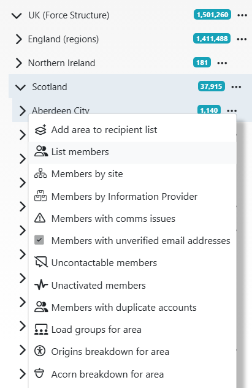
Task: Click the 1,501,260 member count badge
Action: point(212,15)
